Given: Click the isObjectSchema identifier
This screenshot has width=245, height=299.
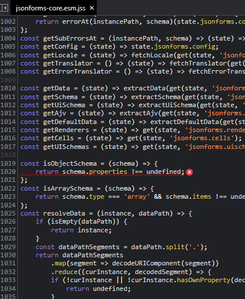Looking at the screenshot, I should tap(70, 163).
